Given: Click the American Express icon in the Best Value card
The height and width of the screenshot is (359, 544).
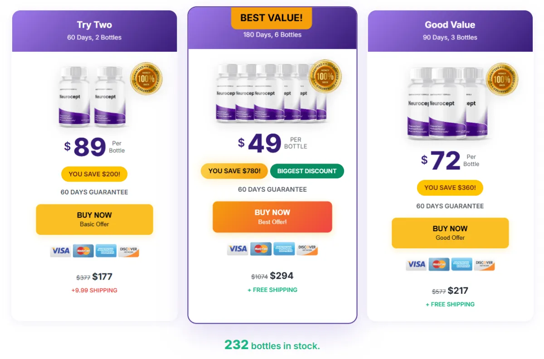Looking at the screenshot, I should pos(284,249).
